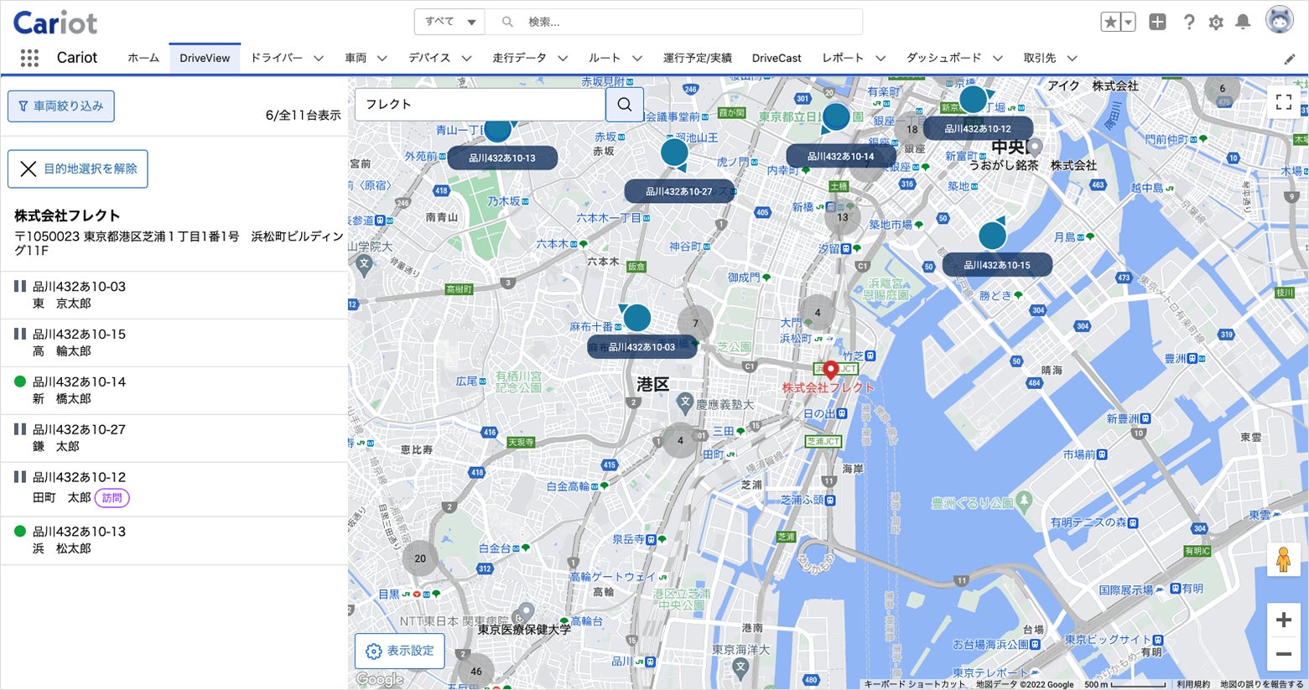Image resolution: width=1309 pixels, height=690 pixels.
Task: Open the help question mark icon
Action: (x=1189, y=23)
